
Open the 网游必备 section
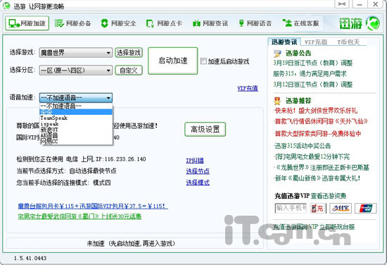[72, 23]
